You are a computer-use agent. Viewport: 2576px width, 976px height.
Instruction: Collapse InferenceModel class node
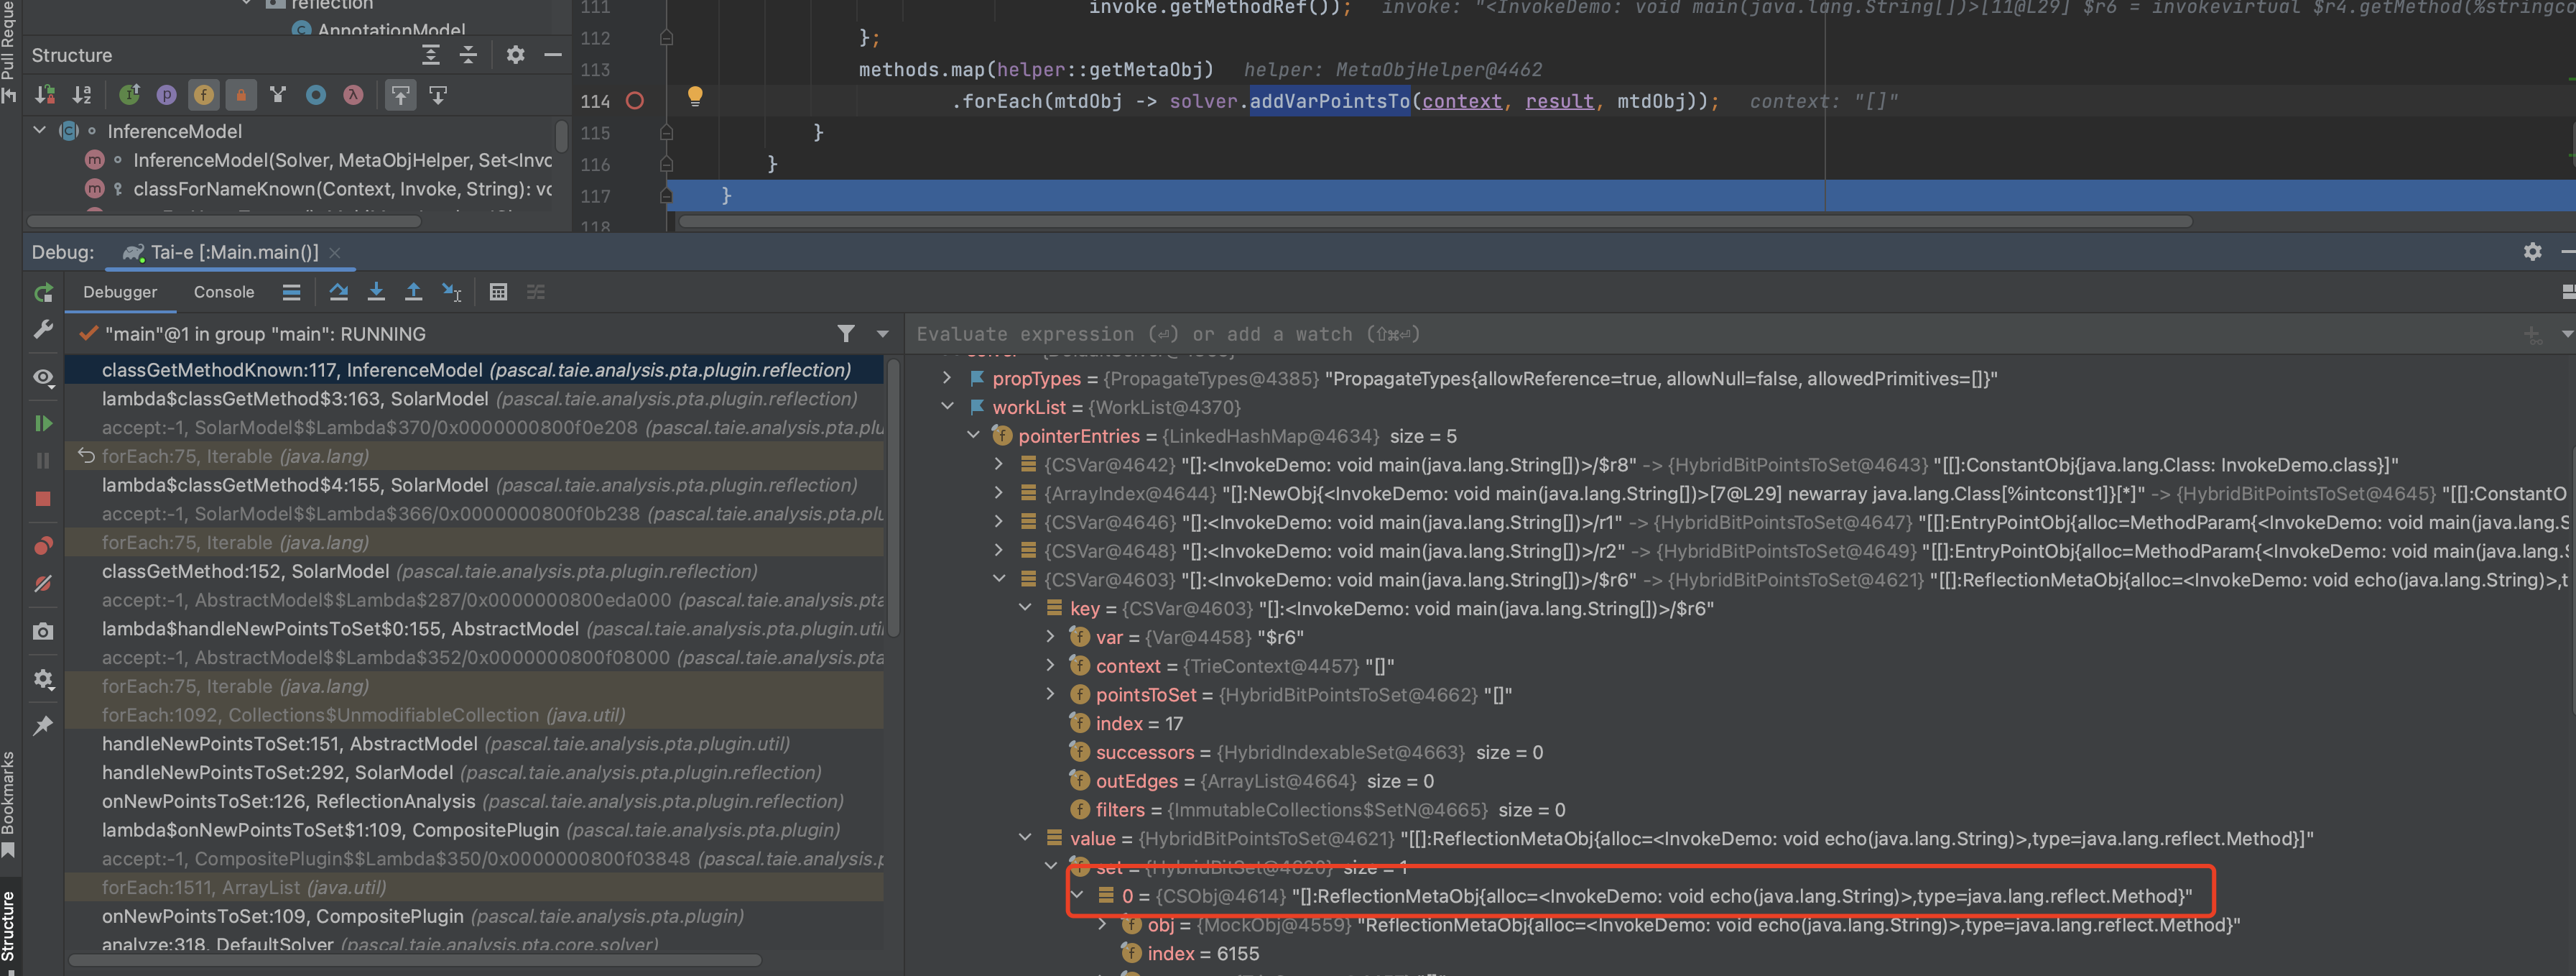pos(40,131)
